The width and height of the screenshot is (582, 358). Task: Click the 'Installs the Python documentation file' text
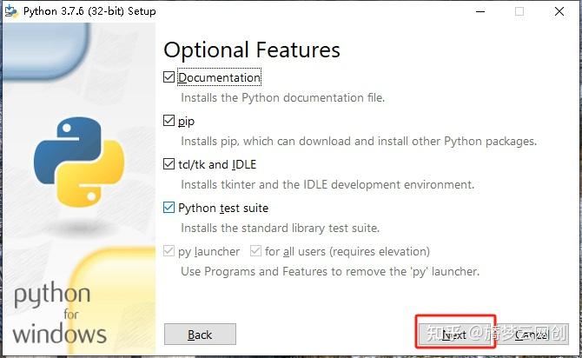point(283,97)
